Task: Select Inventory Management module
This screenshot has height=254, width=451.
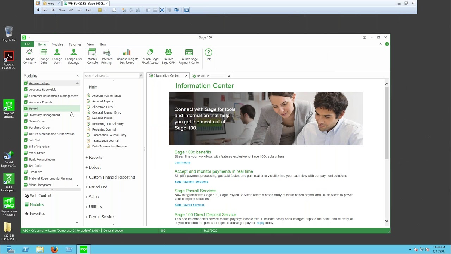Action: point(44,115)
